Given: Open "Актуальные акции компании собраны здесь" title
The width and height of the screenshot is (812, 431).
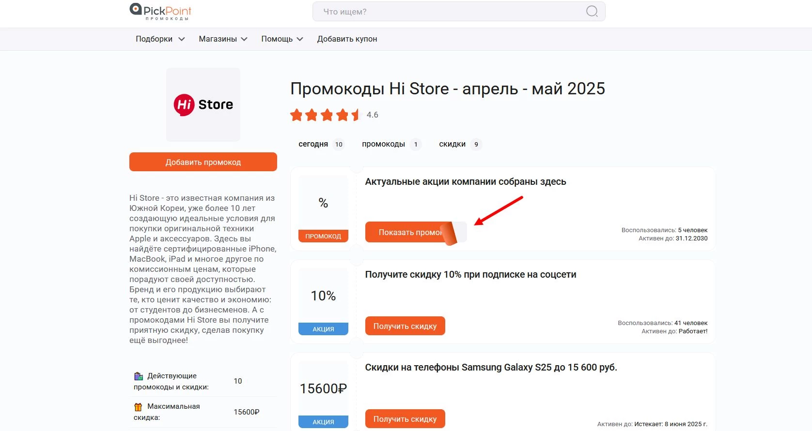Looking at the screenshot, I should pyautogui.click(x=466, y=182).
